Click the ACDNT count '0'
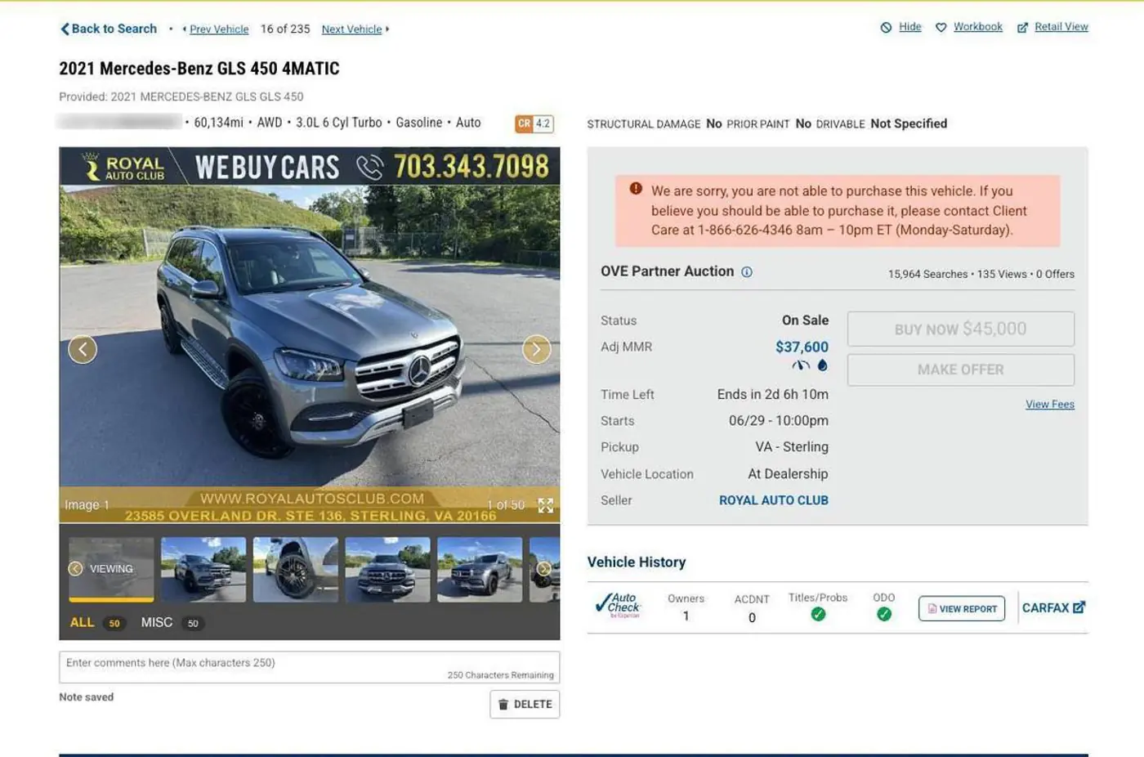The height and width of the screenshot is (757, 1144). click(x=752, y=618)
